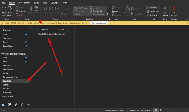Expand Conversation History folder

pyautogui.click(x=2, y=77)
